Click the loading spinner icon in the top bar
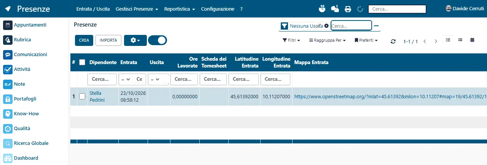The image size is (487, 165). tap(360, 9)
